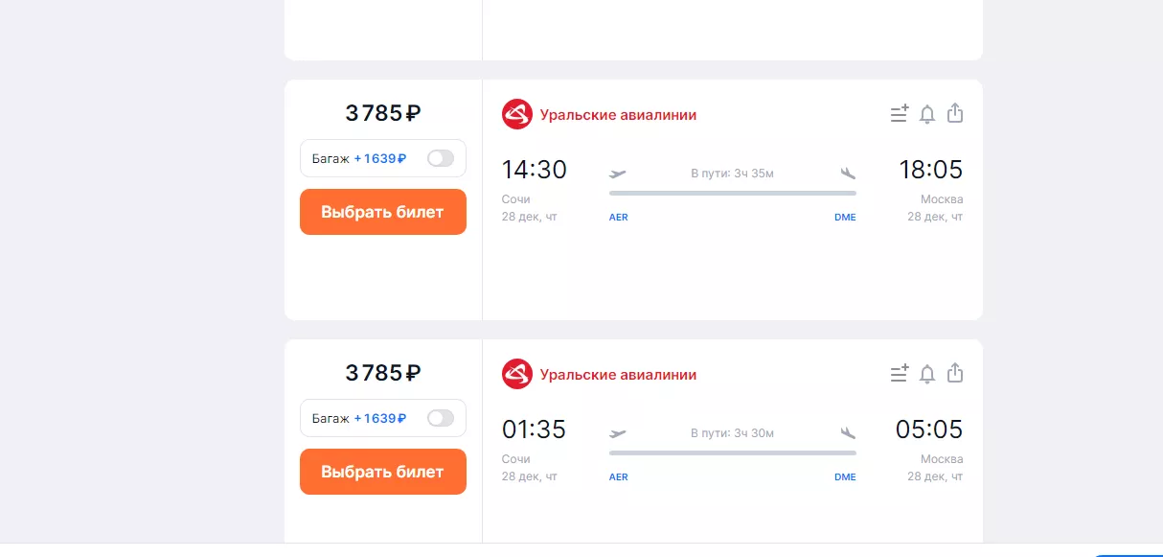Add the 14:30 flight to favorites list
The width and height of the screenshot is (1163, 557).
tap(899, 114)
